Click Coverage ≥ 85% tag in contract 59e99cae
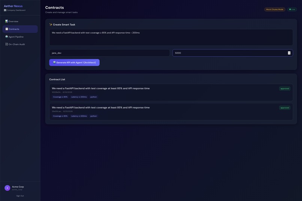Image resolution: width=302 pixels, height=201 pixels. [x=60, y=116]
